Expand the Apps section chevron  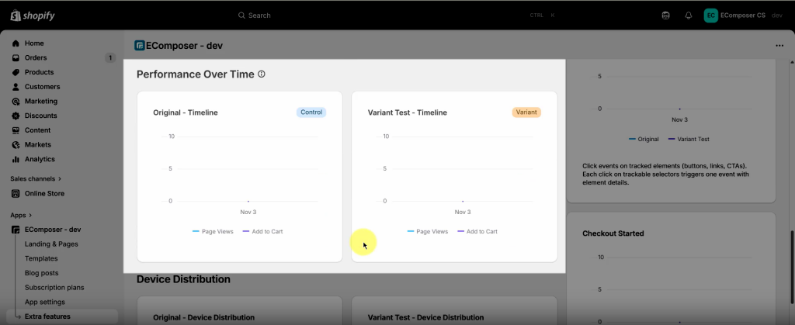[x=31, y=215]
